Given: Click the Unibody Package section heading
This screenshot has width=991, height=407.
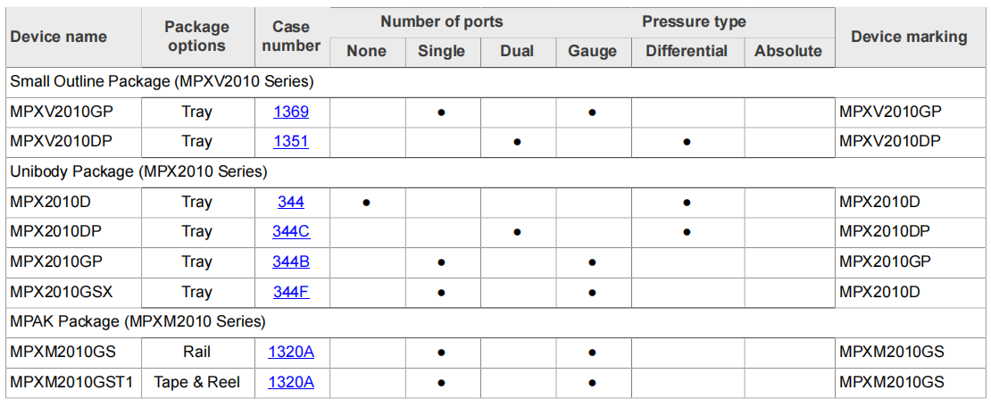Looking at the screenshot, I should click(138, 171).
